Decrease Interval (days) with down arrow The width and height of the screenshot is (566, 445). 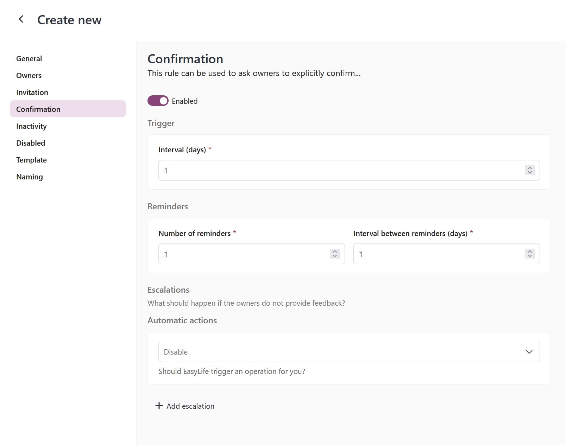[530, 173]
